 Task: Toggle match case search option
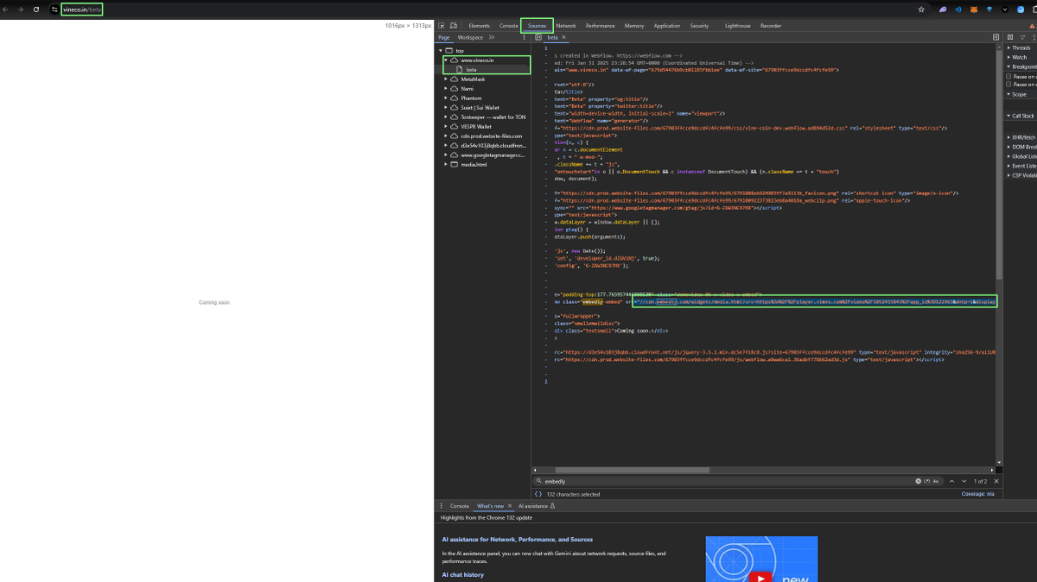pyautogui.click(x=935, y=481)
